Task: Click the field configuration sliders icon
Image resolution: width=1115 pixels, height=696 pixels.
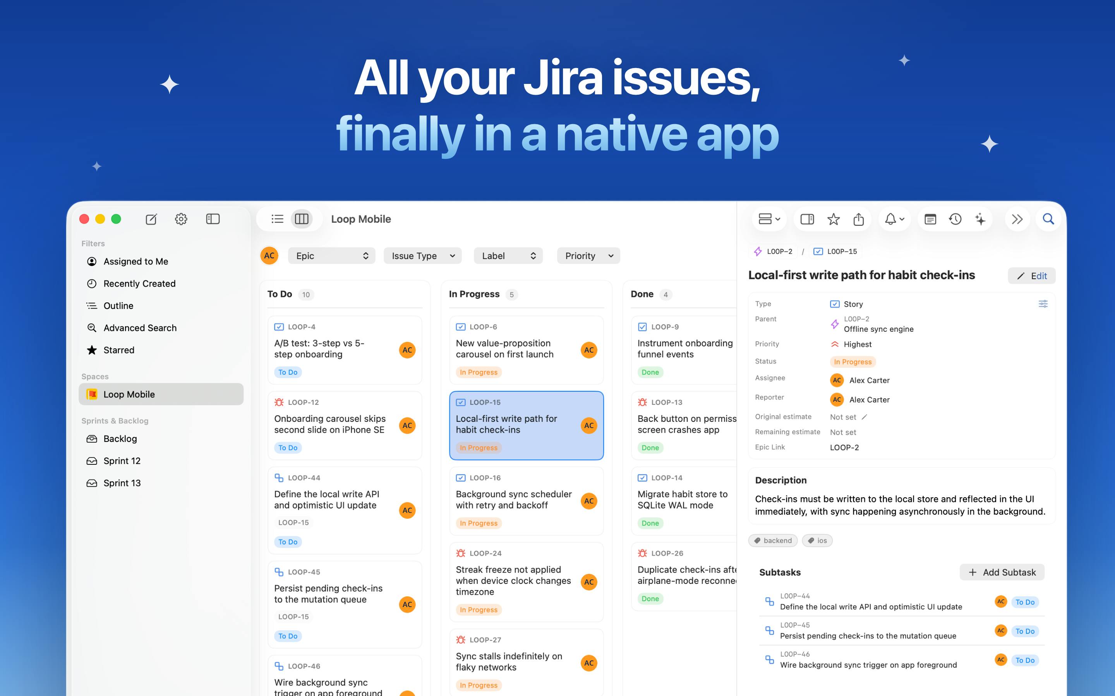Action: pos(1043,304)
